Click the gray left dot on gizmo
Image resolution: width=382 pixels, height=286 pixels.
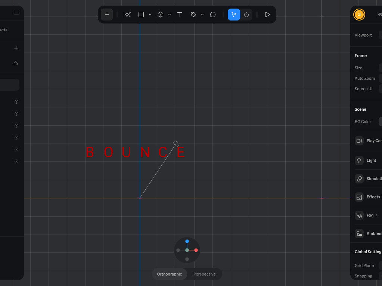tap(178, 250)
